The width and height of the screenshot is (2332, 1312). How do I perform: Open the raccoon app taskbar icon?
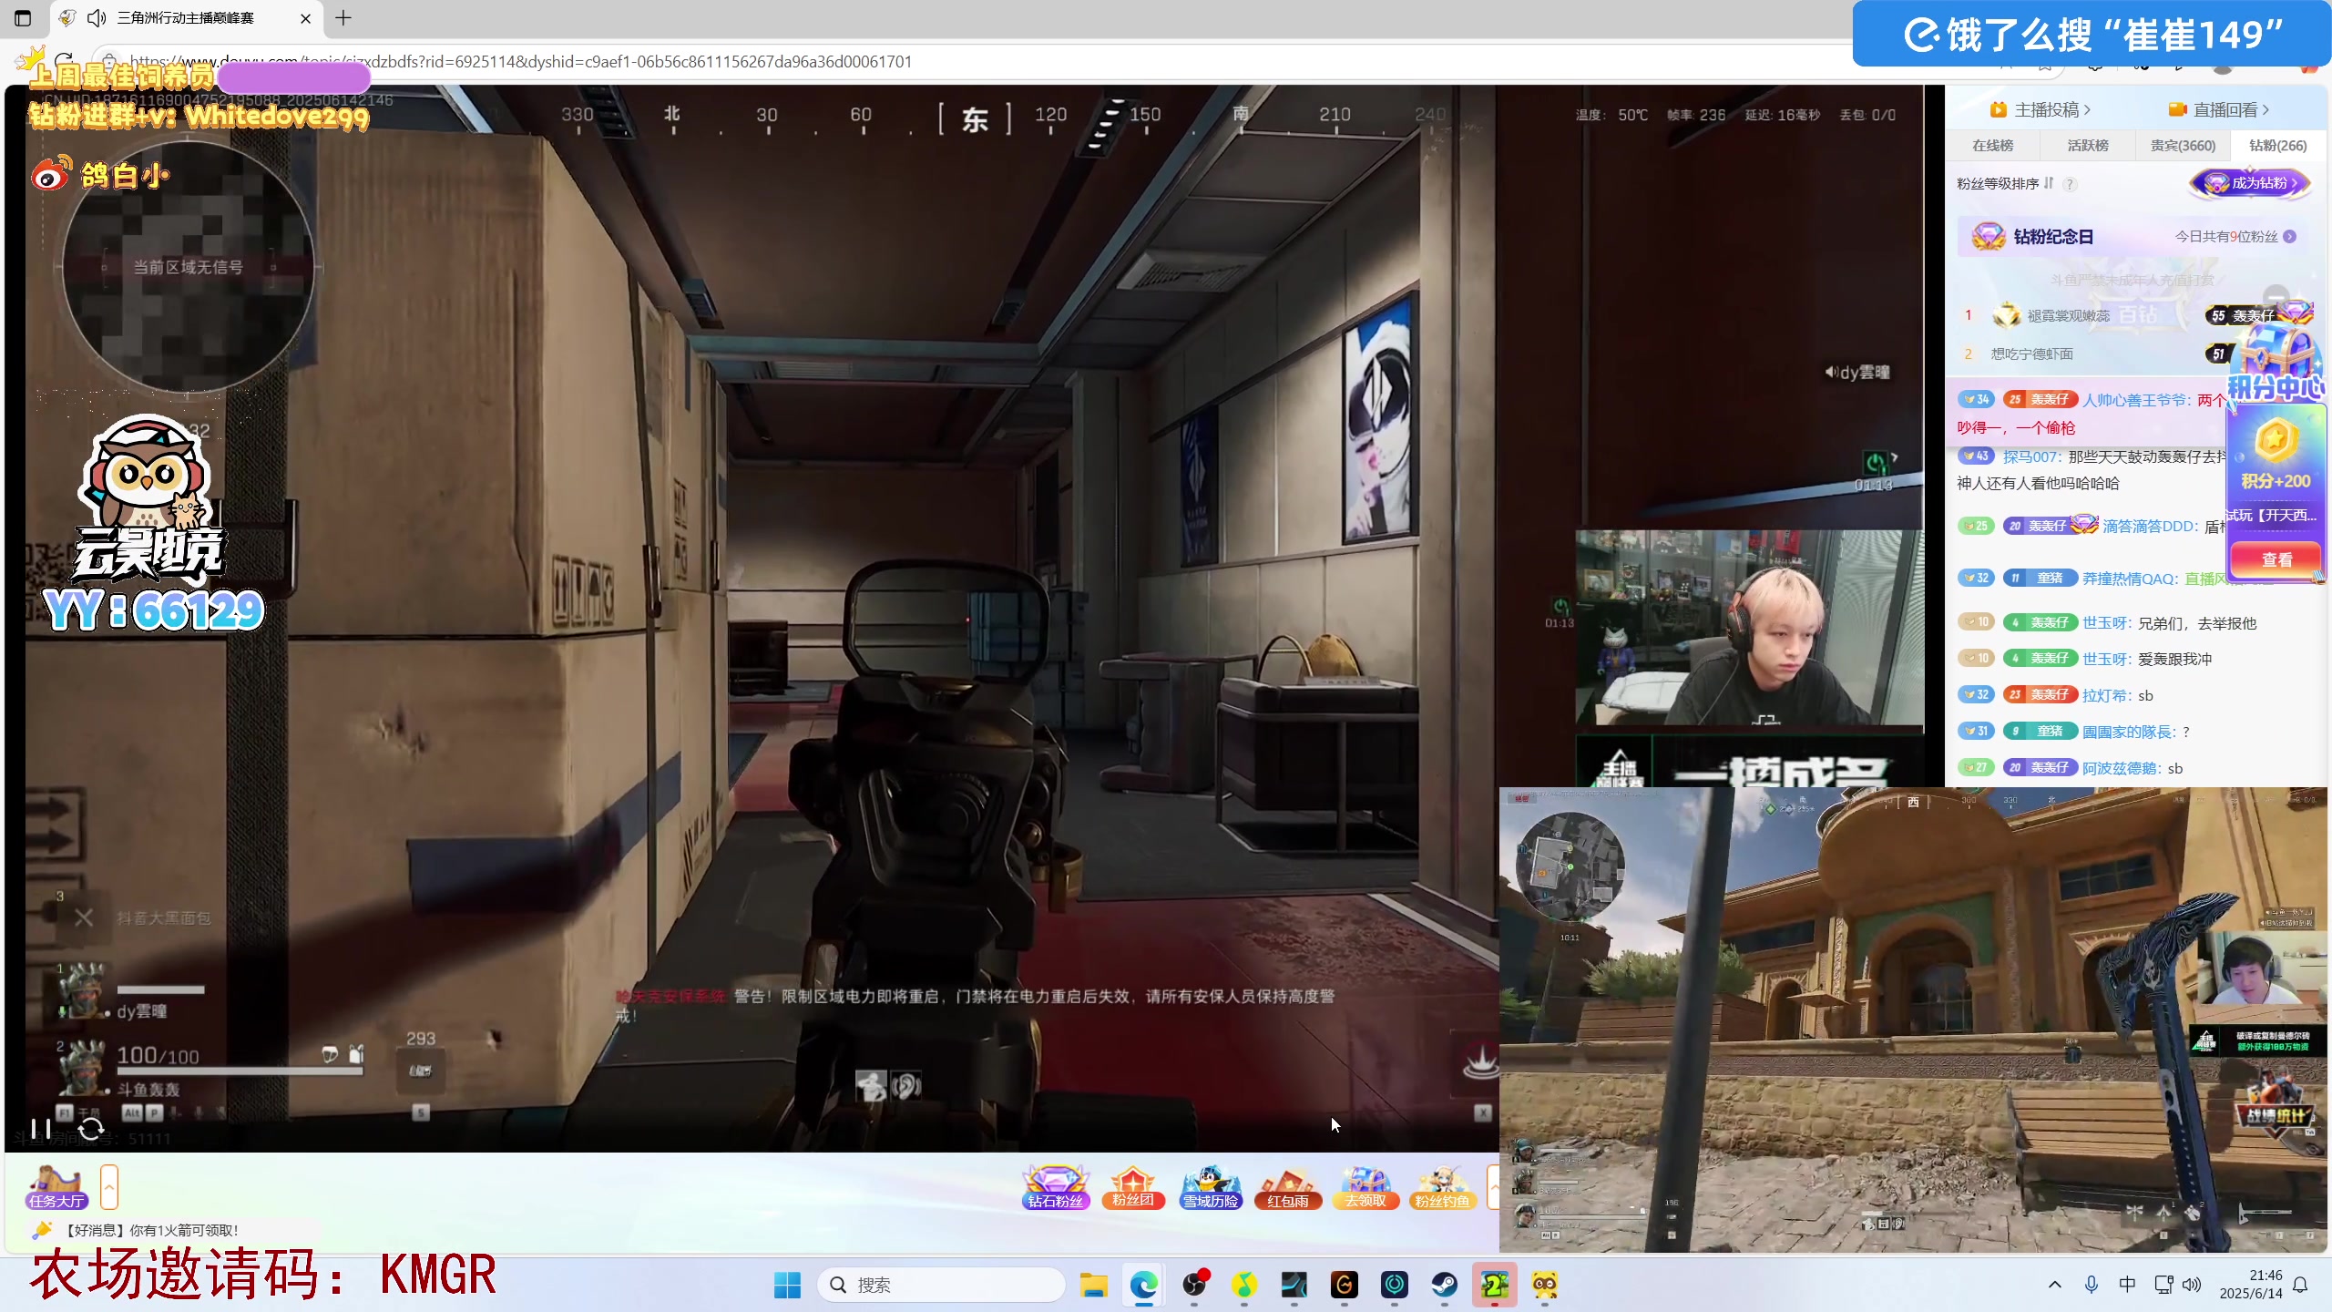point(1545,1285)
